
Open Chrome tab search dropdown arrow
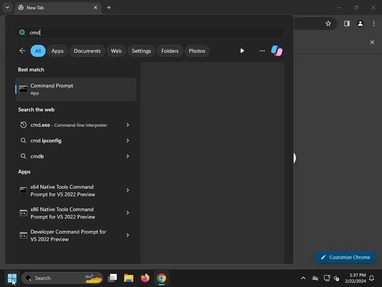(7, 7)
